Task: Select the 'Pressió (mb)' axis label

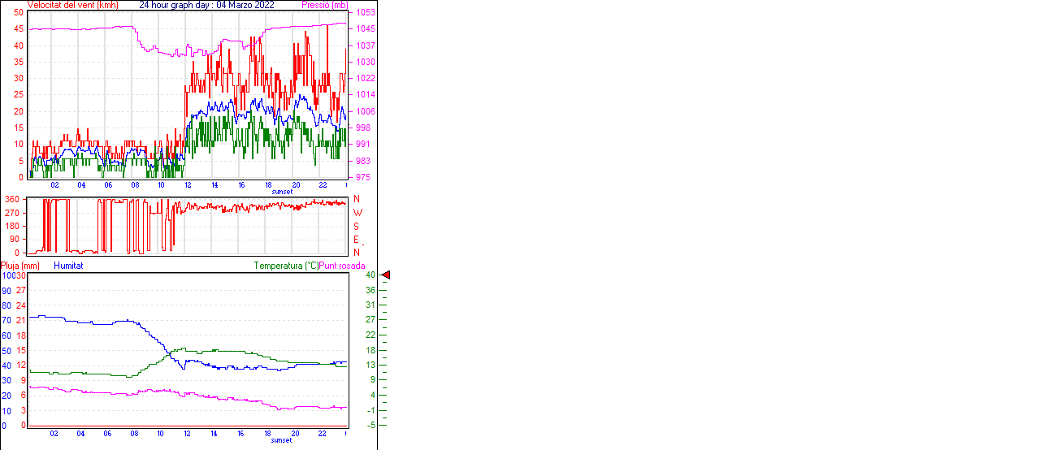Action: (329, 5)
